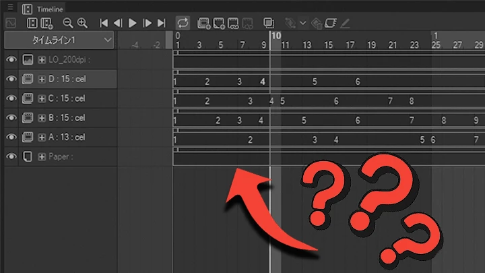Click the disabled delete cel icon

247,23
